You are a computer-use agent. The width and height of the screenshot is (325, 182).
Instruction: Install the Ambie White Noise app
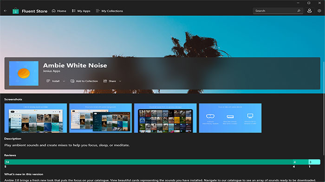point(53,81)
